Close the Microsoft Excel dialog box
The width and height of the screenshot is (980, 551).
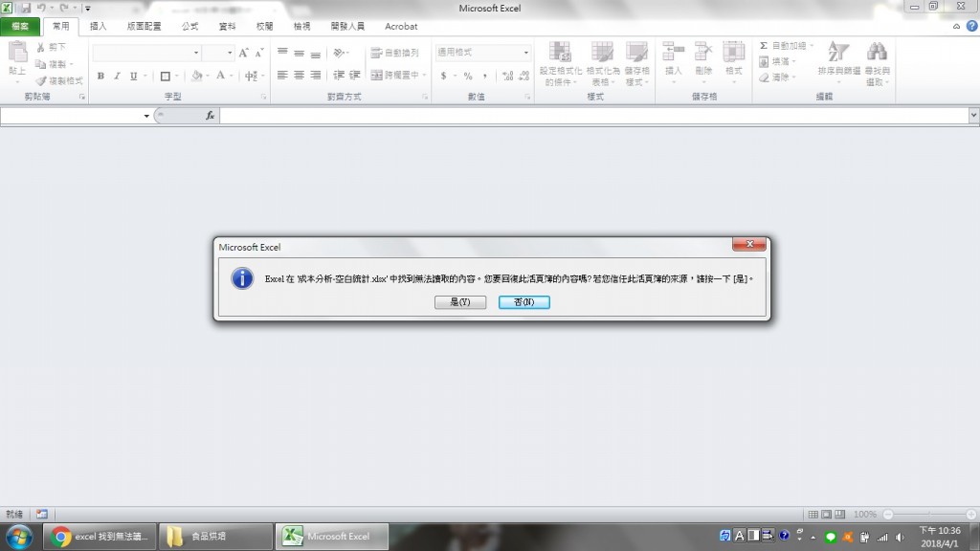coord(748,244)
